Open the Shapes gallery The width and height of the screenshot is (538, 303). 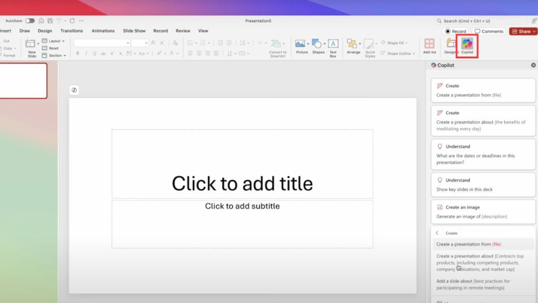[x=318, y=46]
